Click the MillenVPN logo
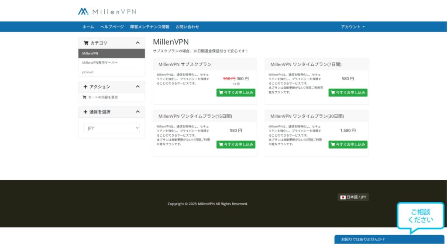 tap(107, 11)
